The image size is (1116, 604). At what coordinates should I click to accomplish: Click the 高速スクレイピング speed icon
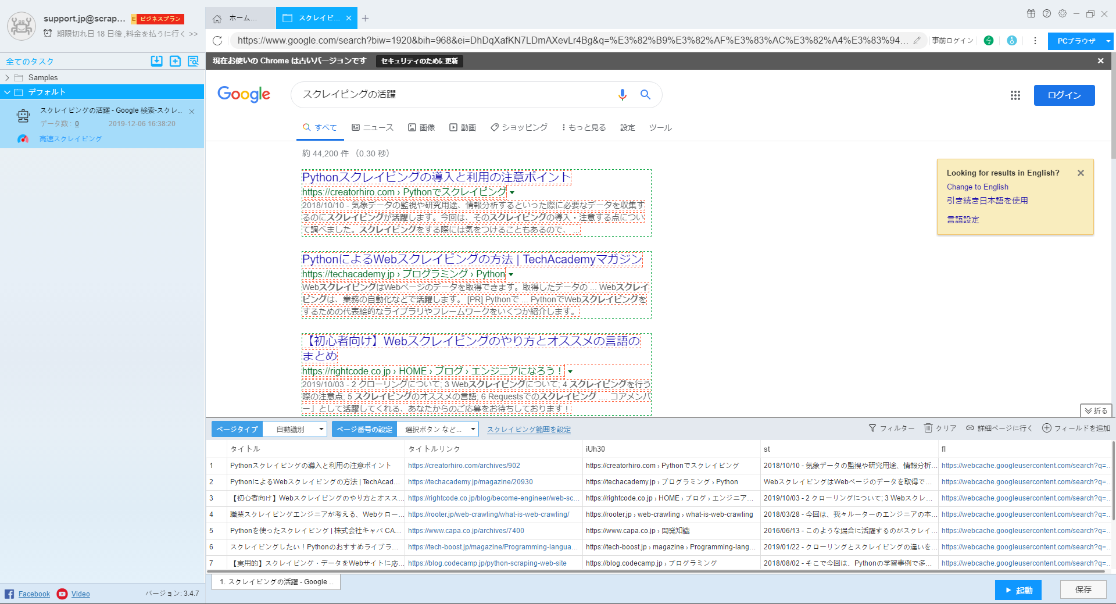point(23,139)
